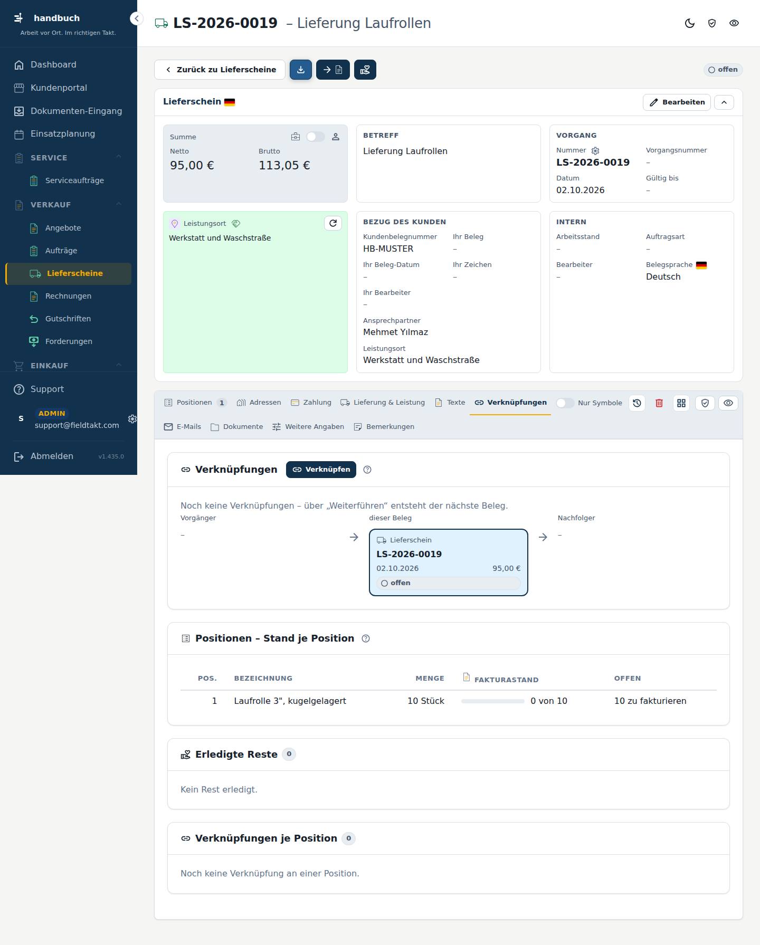Click the 'Laufrolle 3", kugelgelagert' cell
Viewport: 760px width, 945px height.
tap(290, 701)
